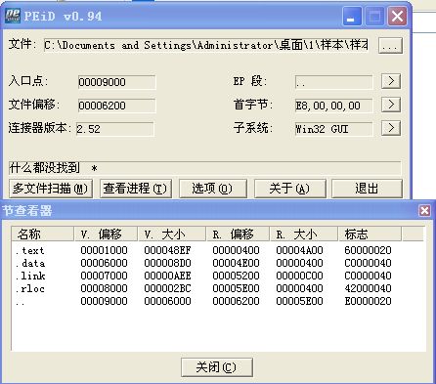Image resolution: width=436 pixels, height=384 pixels.
Task: Click the V. 偏移 column header
Action: [106, 234]
